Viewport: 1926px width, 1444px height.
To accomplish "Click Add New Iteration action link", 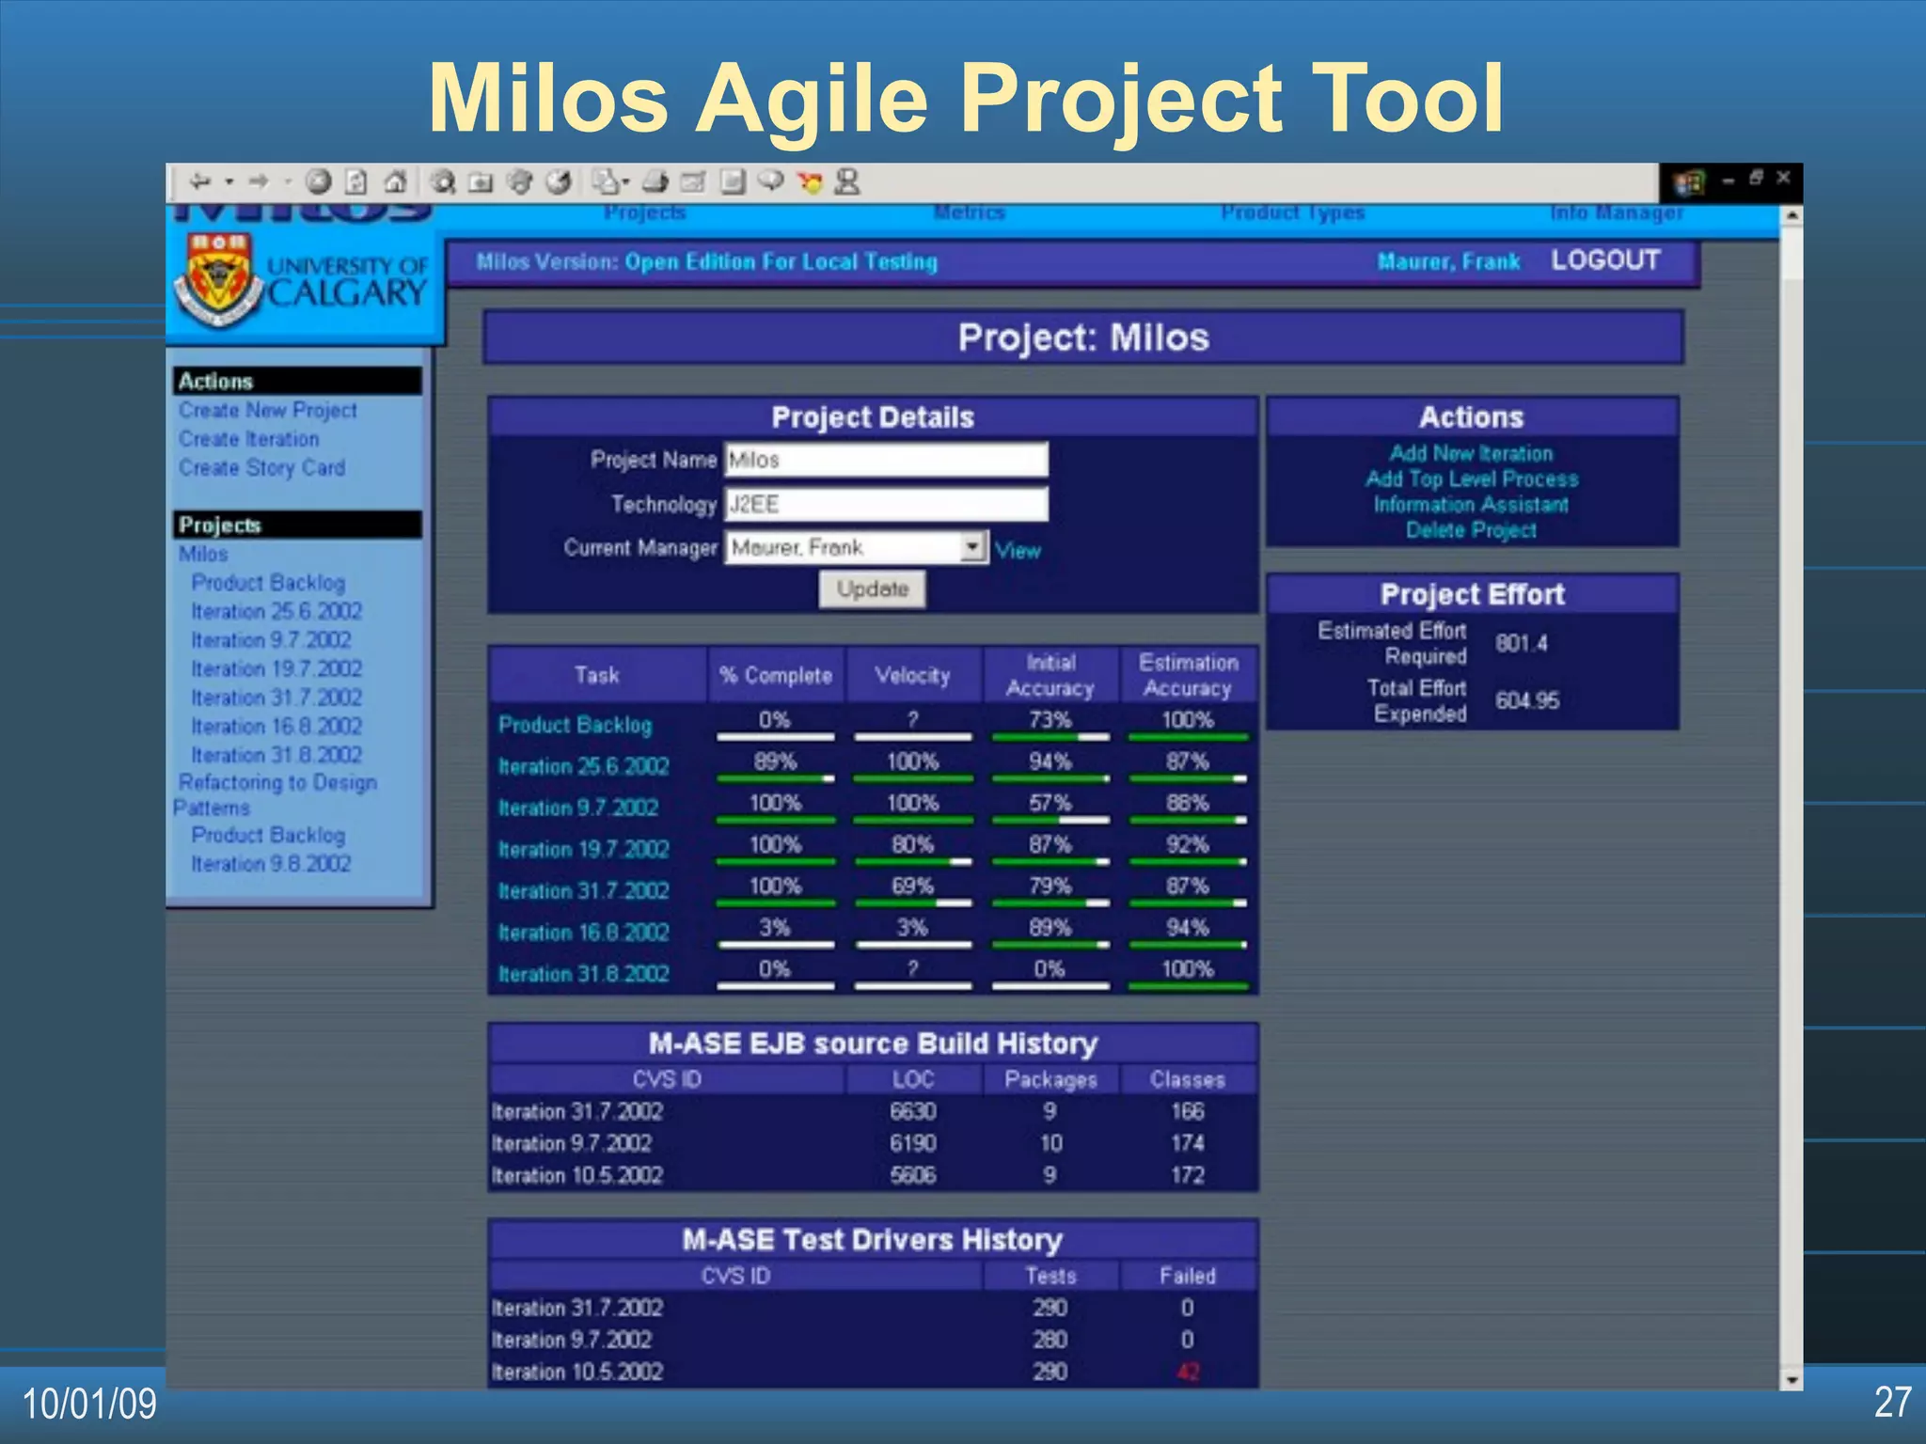I will tap(1471, 453).
